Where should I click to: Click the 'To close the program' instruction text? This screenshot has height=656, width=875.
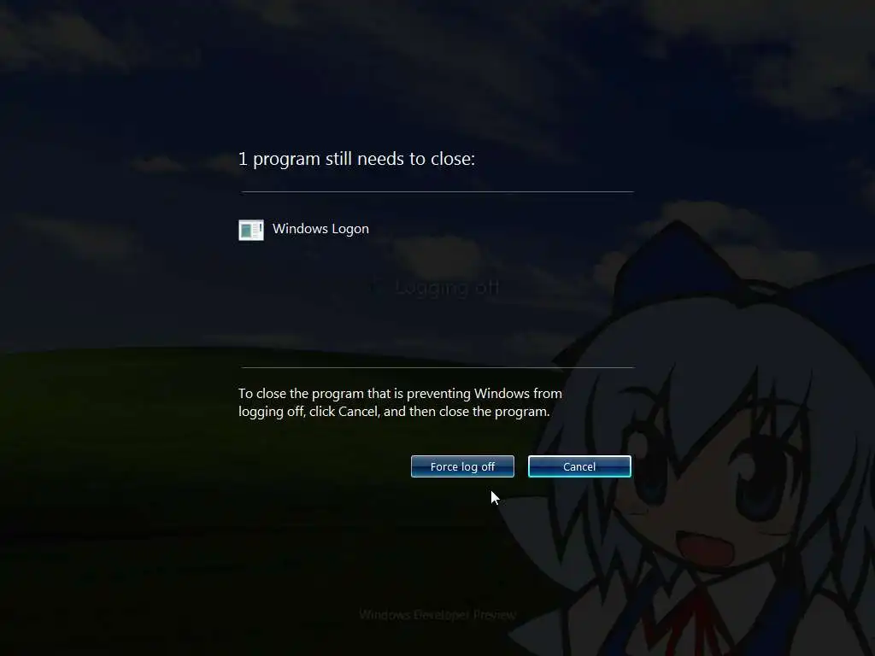click(400, 402)
